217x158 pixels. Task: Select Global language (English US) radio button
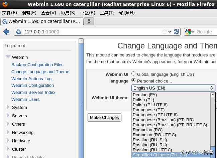click(x=133, y=73)
